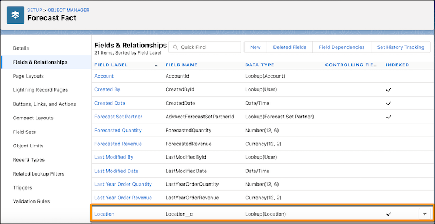Image resolution: width=435 pixels, height=224 pixels.
Task: Open the Created By field
Action: [107, 89]
